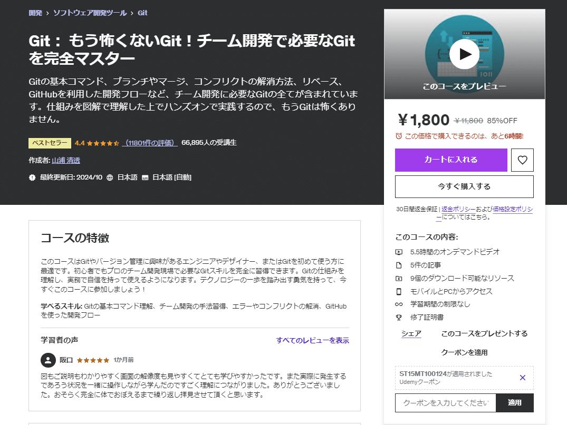Open the 返金ポリシー link
This screenshot has width=567, height=425.
pyautogui.click(x=458, y=209)
